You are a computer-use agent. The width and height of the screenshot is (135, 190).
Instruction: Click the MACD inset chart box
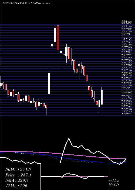tap(74, 176)
